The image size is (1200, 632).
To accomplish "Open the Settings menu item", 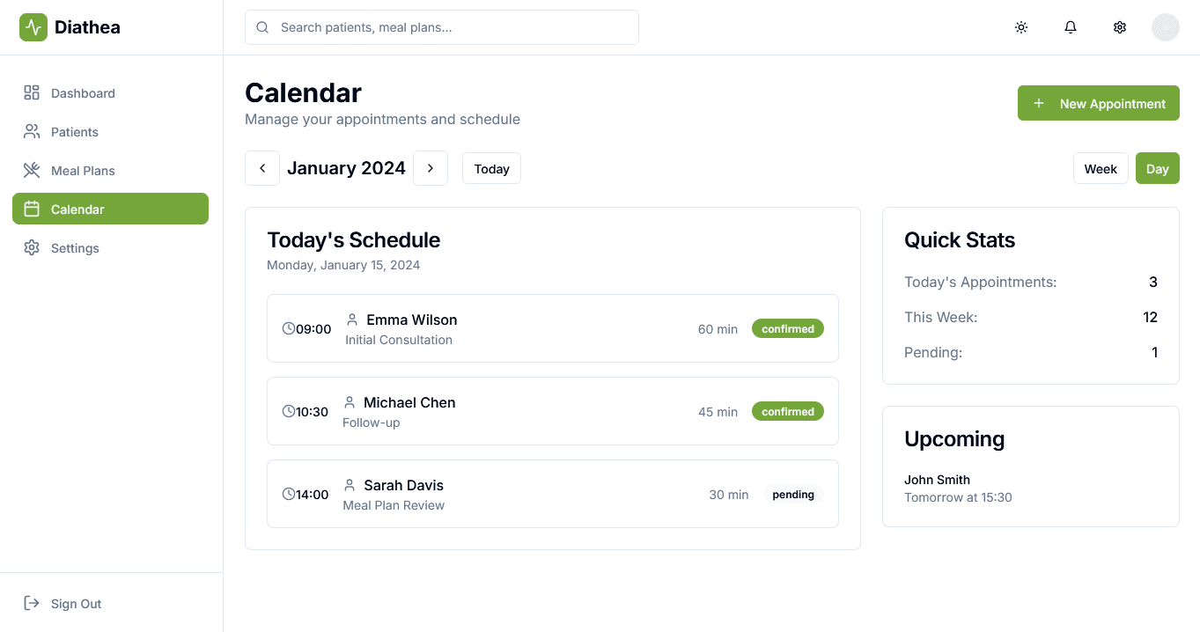I will (76, 247).
